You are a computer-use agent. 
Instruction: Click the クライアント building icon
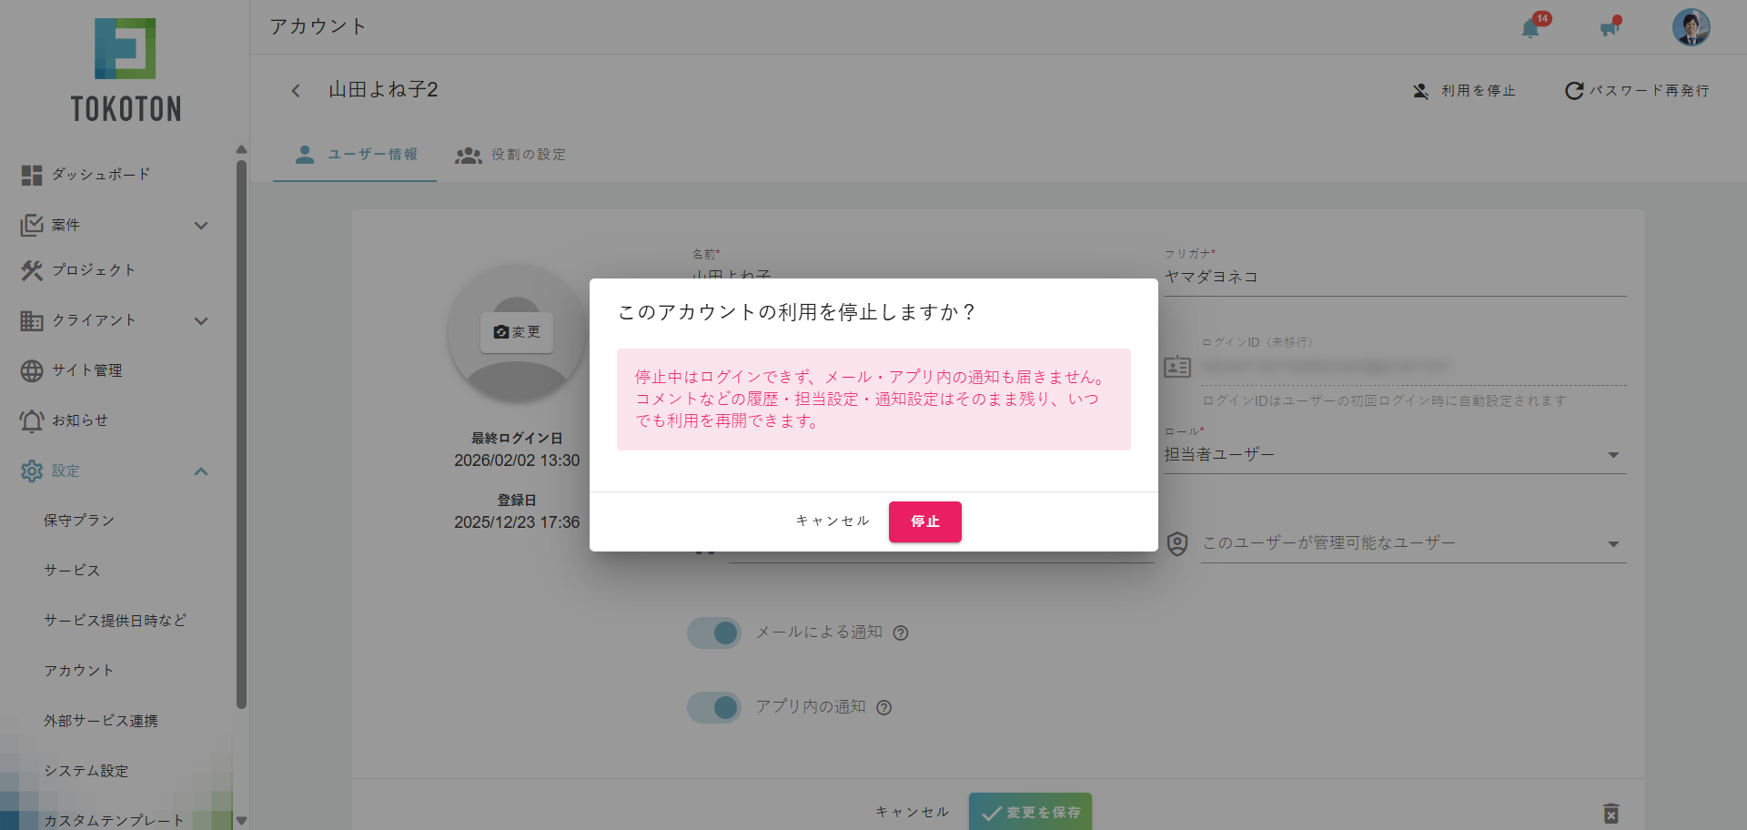click(32, 320)
